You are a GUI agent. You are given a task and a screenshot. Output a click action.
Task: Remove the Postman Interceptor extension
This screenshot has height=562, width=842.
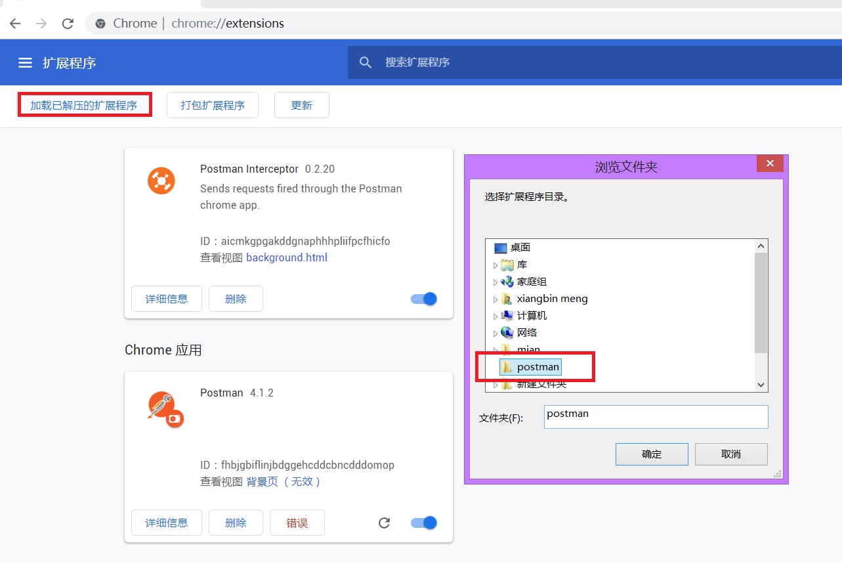coord(236,299)
